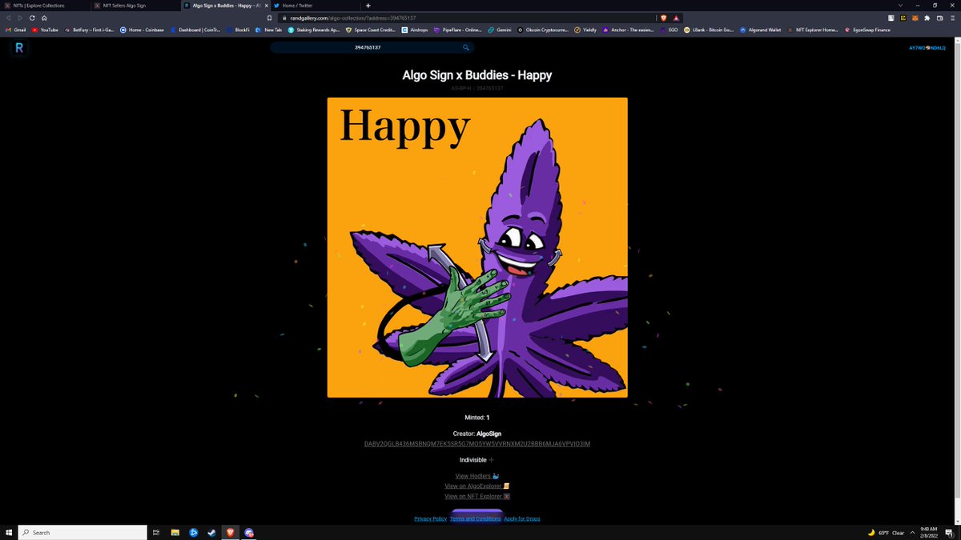Open a new browser tab
This screenshot has height=540, width=961.
click(x=368, y=6)
